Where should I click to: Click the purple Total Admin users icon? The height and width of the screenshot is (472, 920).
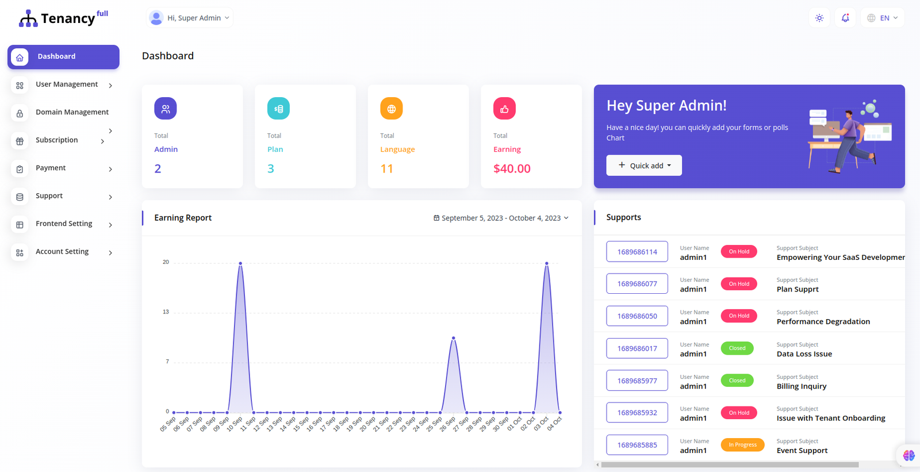coord(166,109)
